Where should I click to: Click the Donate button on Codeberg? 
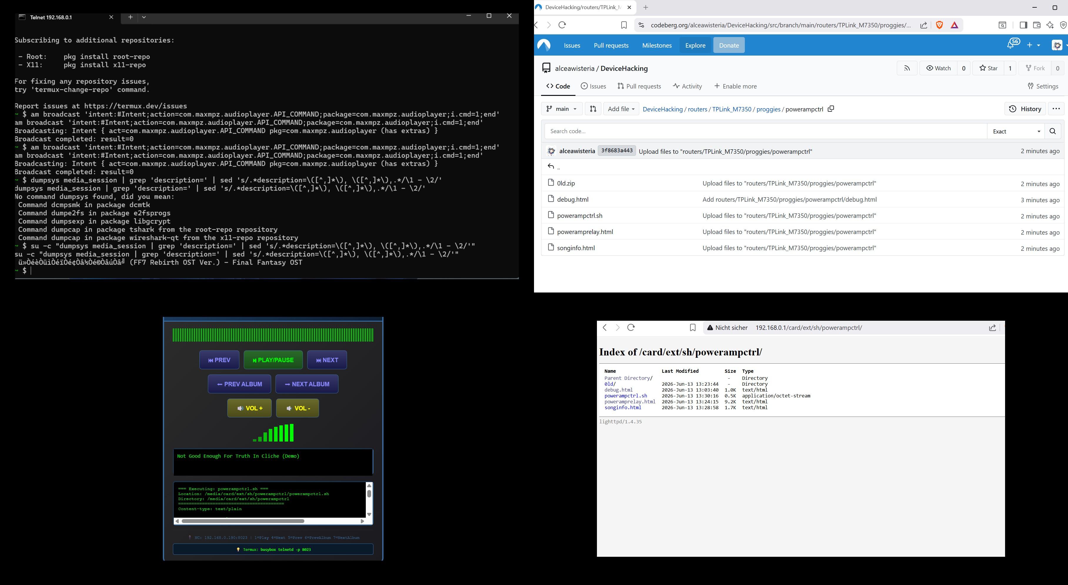tap(729, 46)
